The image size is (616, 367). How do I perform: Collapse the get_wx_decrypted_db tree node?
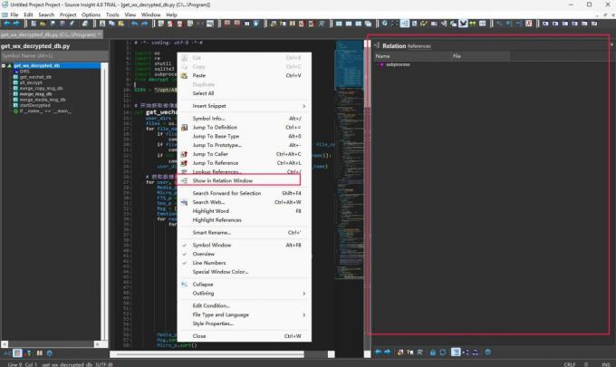5,65
